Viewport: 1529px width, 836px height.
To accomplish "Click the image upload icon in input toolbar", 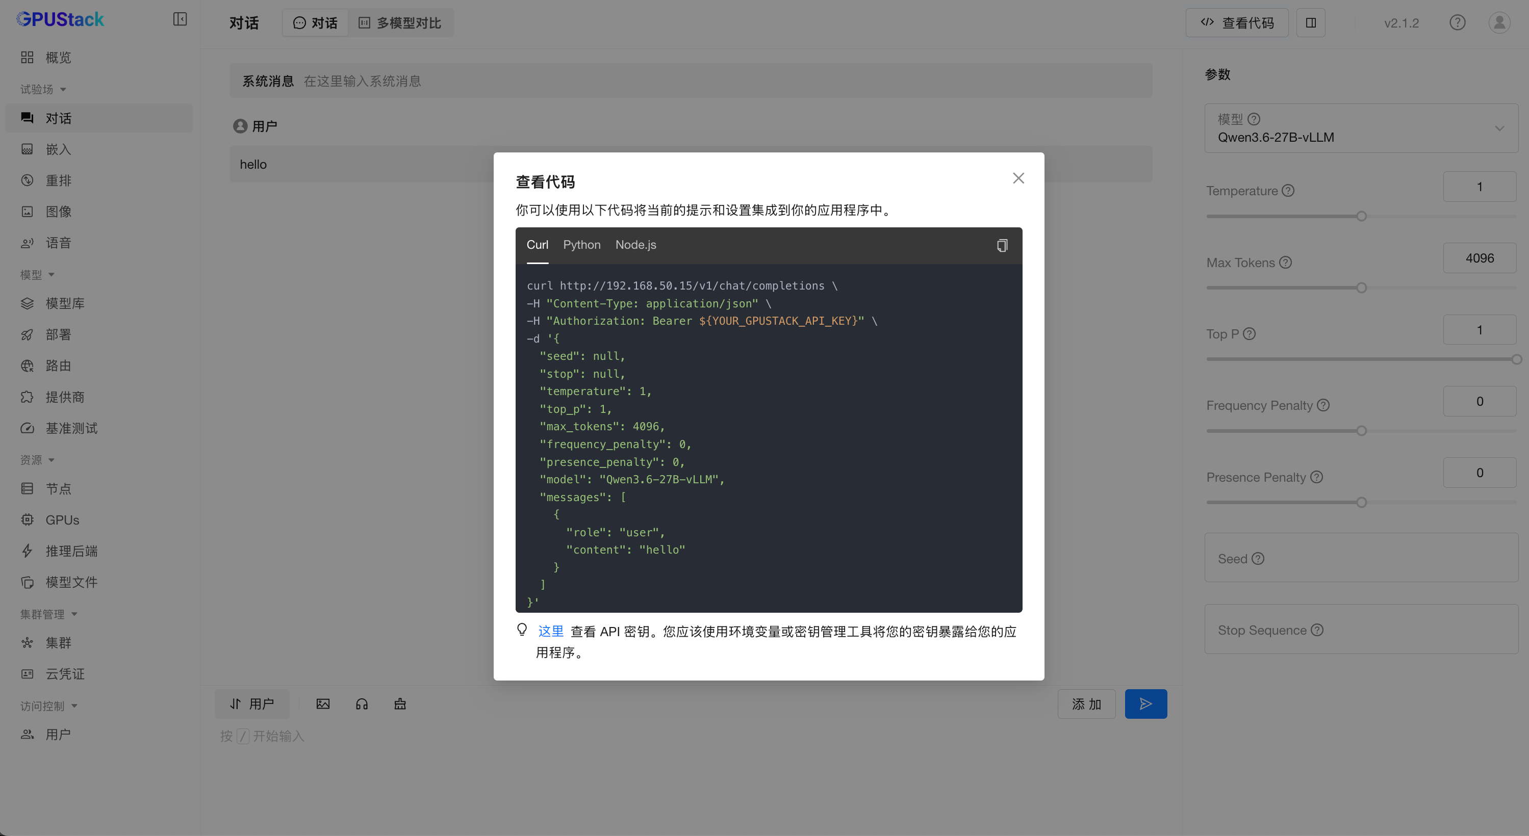I will (x=323, y=703).
